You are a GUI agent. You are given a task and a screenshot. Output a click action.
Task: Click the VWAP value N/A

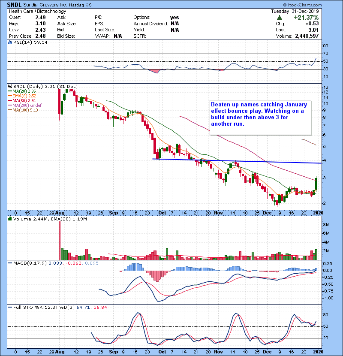click(118, 36)
